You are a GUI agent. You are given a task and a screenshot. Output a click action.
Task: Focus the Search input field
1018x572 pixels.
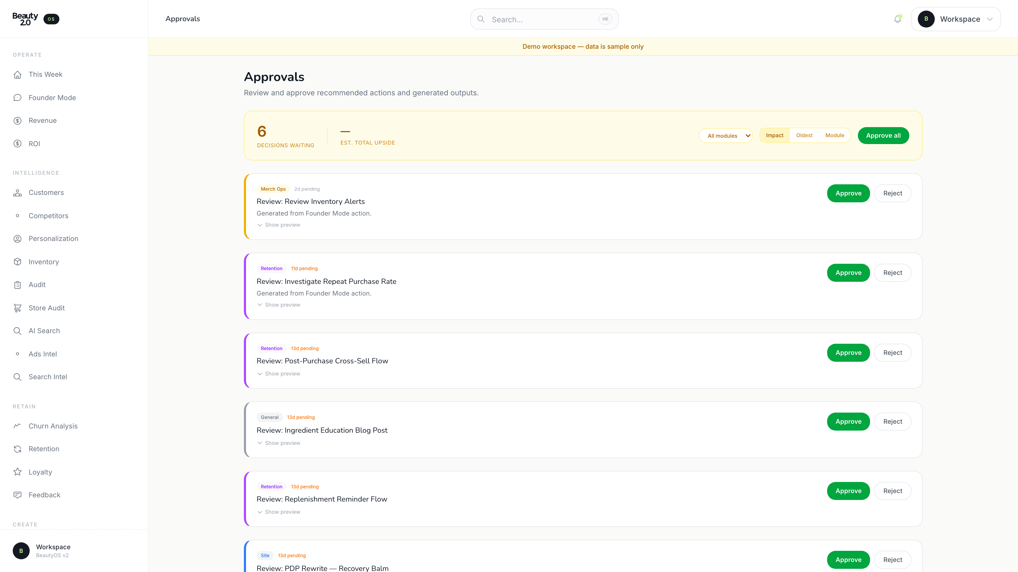click(544, 19)
